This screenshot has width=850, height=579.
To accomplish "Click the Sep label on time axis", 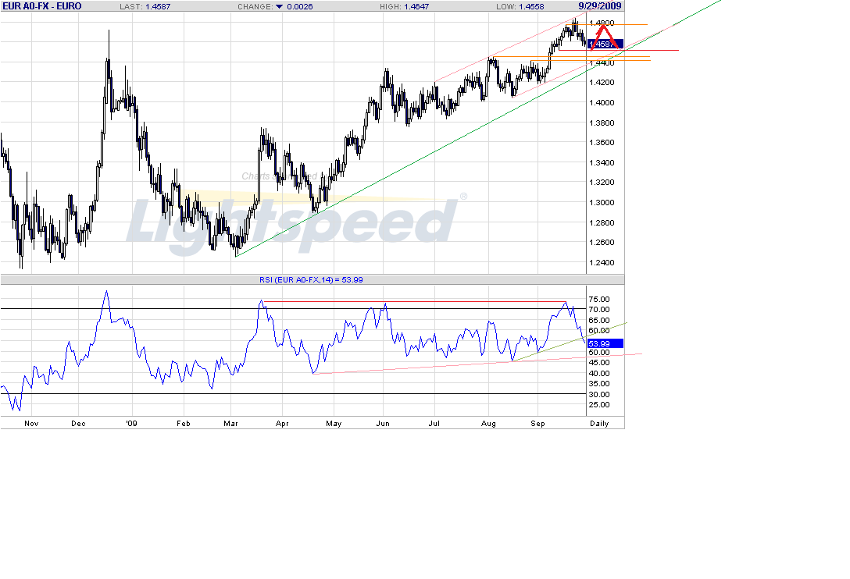I will pyautogui.click(x=537, y=424).
